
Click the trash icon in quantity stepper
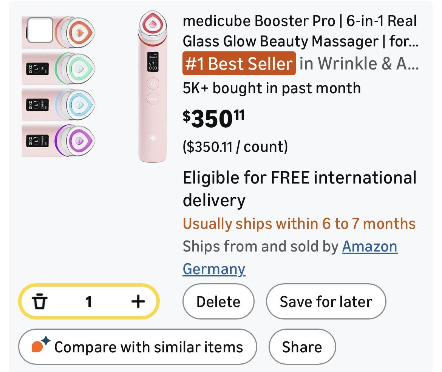(40, 302)
